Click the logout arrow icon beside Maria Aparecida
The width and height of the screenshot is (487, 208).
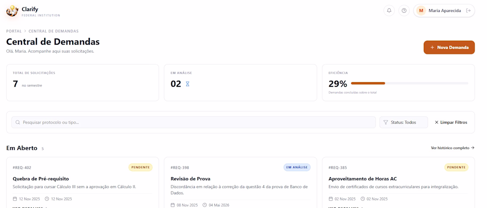coord(468,11)
